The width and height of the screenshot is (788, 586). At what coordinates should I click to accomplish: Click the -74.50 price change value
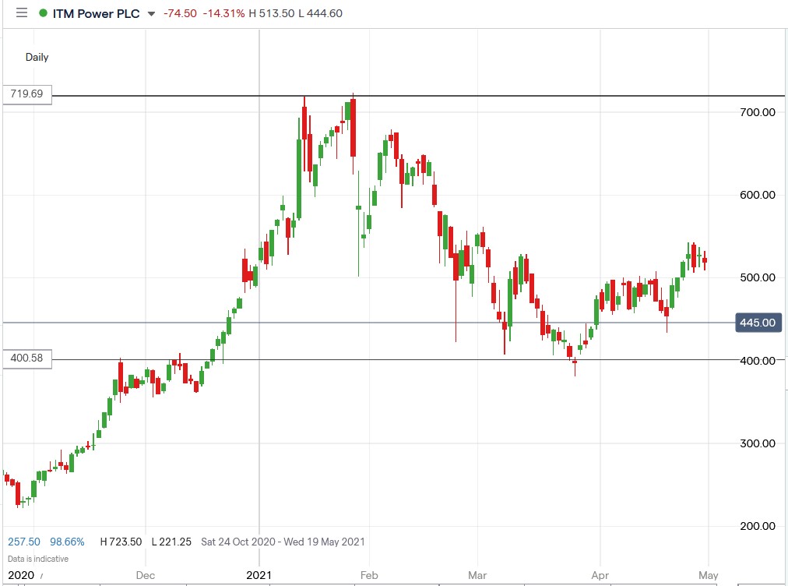(x=180, y=13)
